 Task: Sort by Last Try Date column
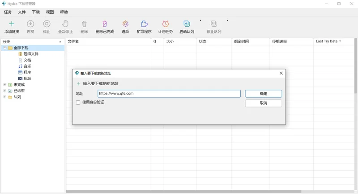pos(334,41)
